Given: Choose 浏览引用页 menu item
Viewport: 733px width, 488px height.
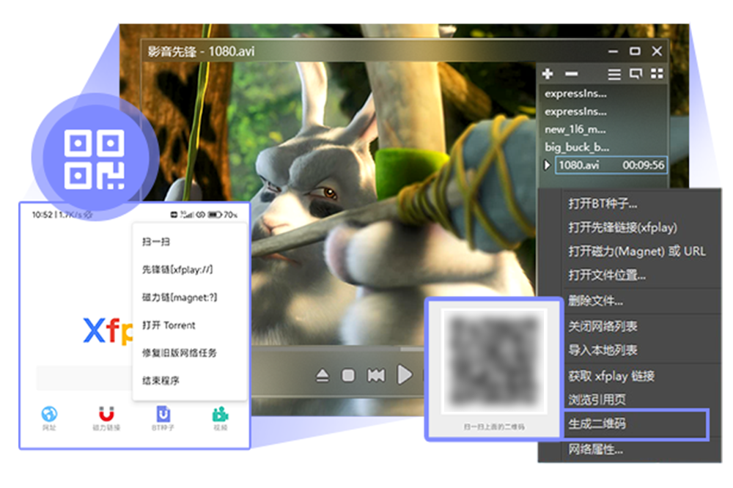Looking at the screenshot, I should [597, 399].
